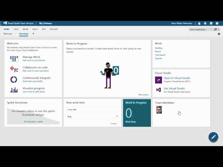Click the Manage Work heading
Viewport: 223px width, 167px height.
[x=31, y=57]
